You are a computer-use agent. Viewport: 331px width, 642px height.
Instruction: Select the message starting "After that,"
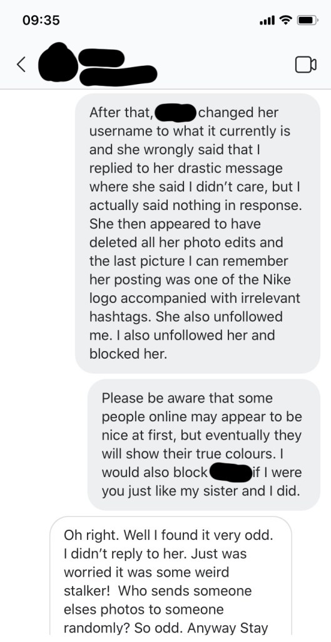[197, 233]
